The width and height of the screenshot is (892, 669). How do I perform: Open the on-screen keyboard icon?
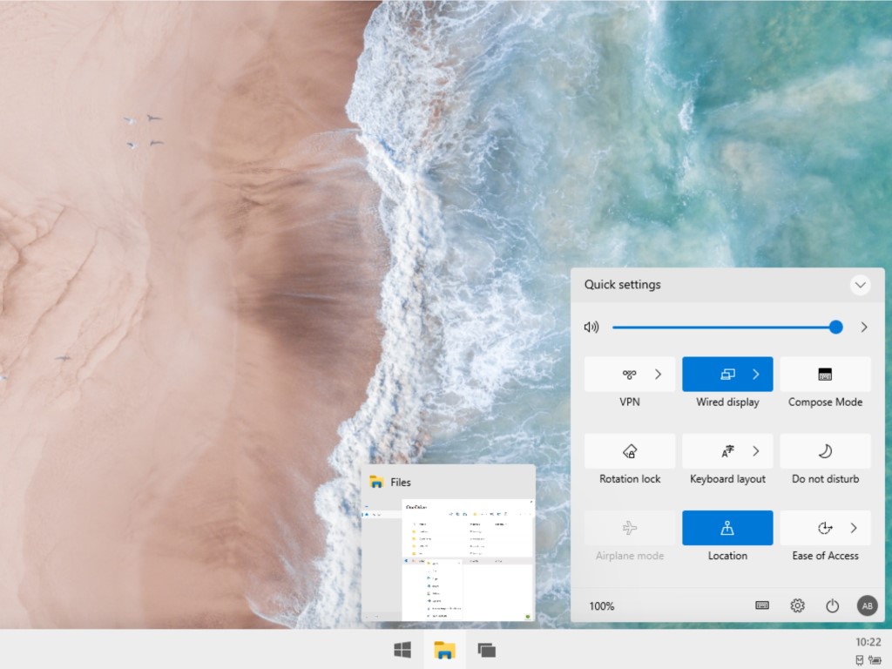(762, 605)
